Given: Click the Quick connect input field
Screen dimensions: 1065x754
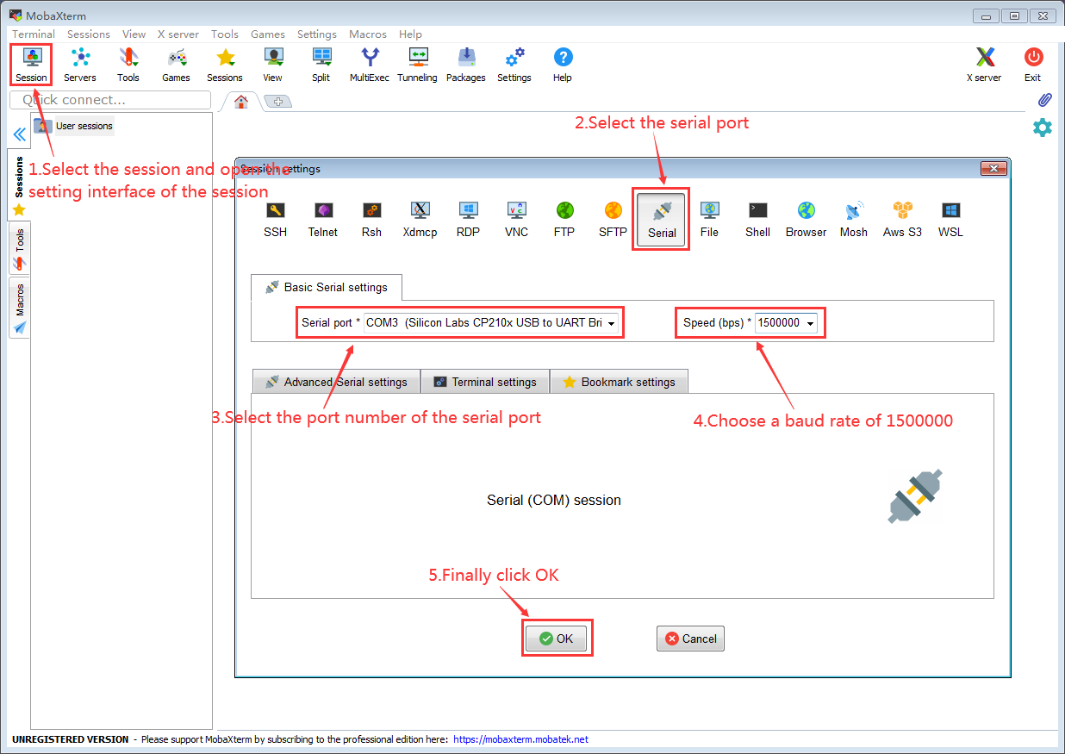Looking at the screenshot, I should pyautogui.click(x=110, y=100).
